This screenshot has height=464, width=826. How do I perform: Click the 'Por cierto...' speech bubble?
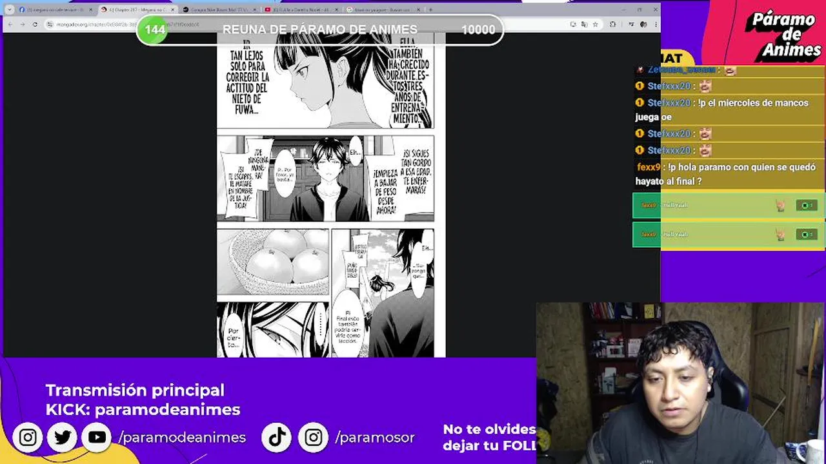[x=233, y=338]
